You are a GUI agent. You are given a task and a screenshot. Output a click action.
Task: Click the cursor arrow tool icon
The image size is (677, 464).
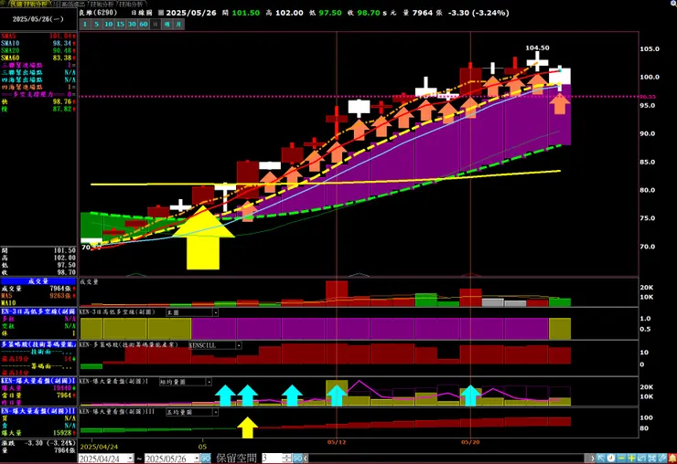pyautogui.click(x=601, y=458)
